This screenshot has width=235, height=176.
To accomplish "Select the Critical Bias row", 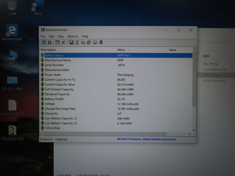I will tap(117, 128).
